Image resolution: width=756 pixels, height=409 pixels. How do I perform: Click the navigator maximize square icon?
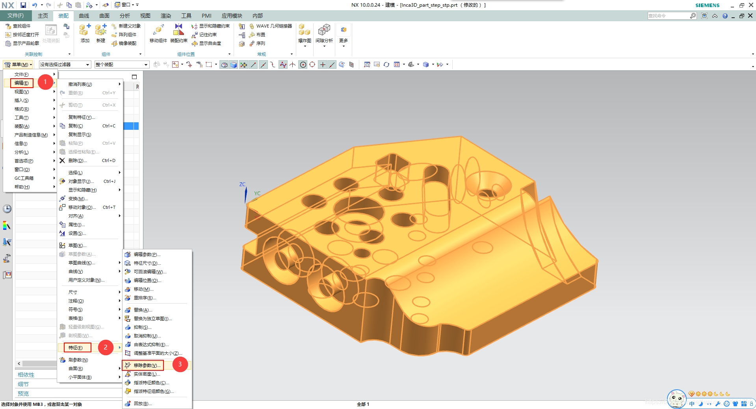coord(134,77)
